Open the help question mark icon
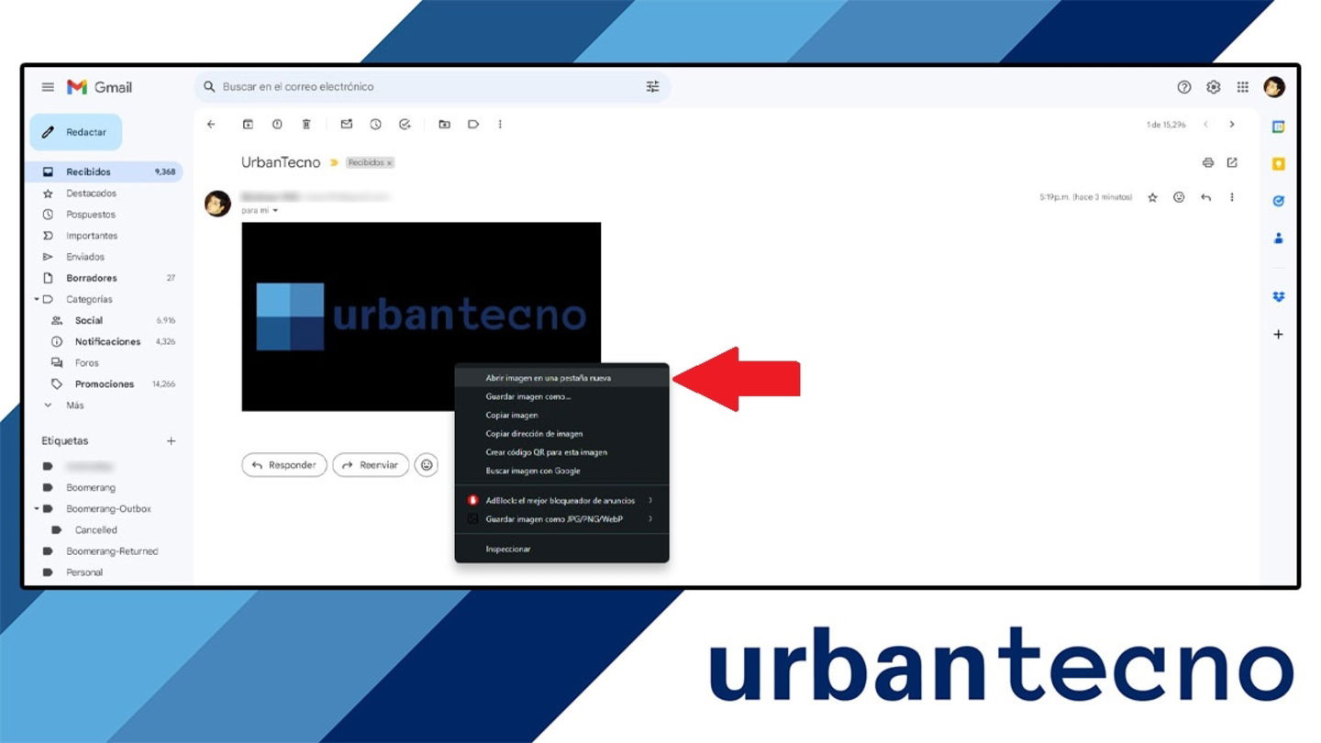The image size is (1321, 743). click(1184, 87)
